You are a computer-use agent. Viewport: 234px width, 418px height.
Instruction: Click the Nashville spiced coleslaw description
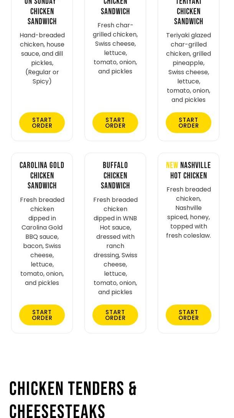188,212
